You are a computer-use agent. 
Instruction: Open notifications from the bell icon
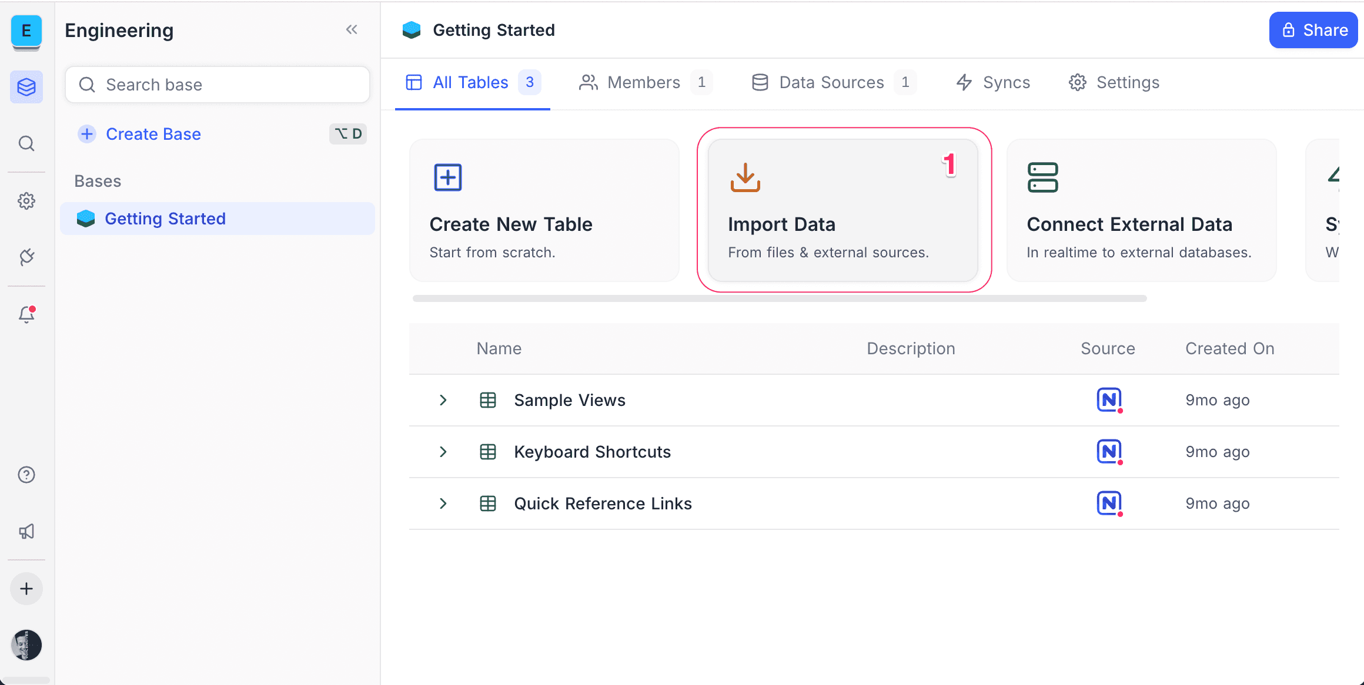(26, 314)
